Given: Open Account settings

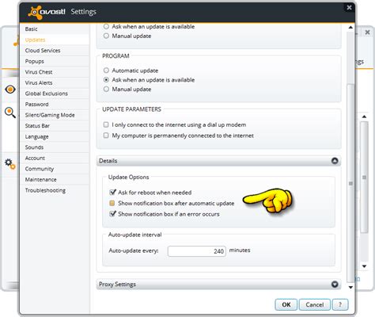Looking at the screenshot, I should click(x=55, y=158).
